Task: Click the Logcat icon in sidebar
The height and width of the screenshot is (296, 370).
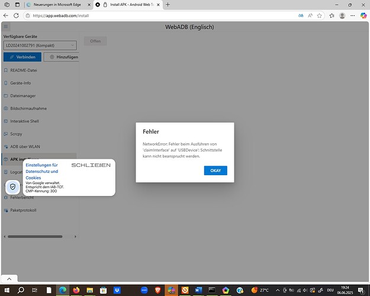Action: pyautogui.click(x=6, y=172)
